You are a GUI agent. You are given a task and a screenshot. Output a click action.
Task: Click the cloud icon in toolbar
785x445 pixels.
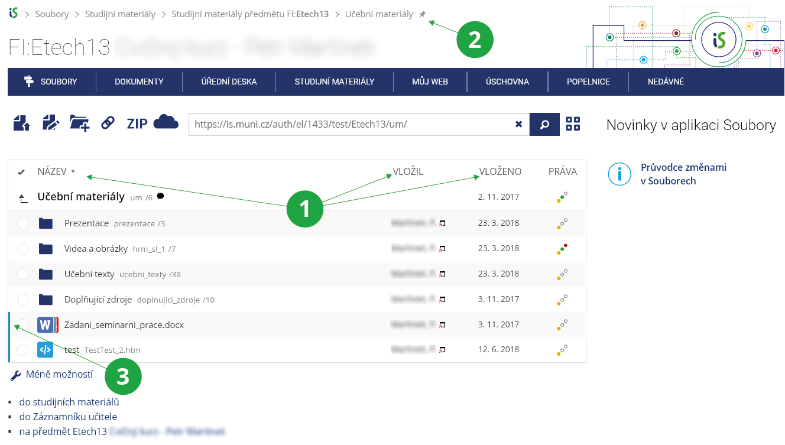coord(166,122)
